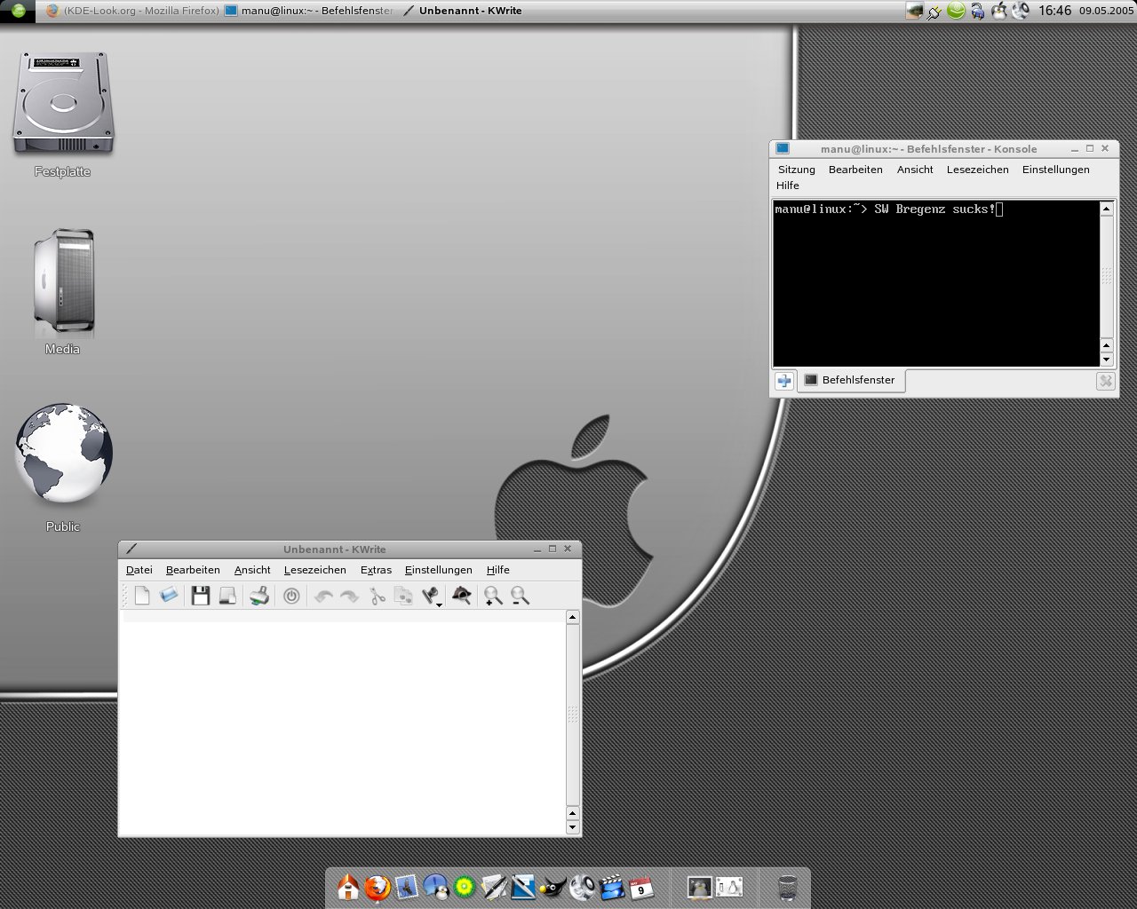Zoom in using the magnifier plus icon
1137x909 pixels.
(x=493, y=596)
